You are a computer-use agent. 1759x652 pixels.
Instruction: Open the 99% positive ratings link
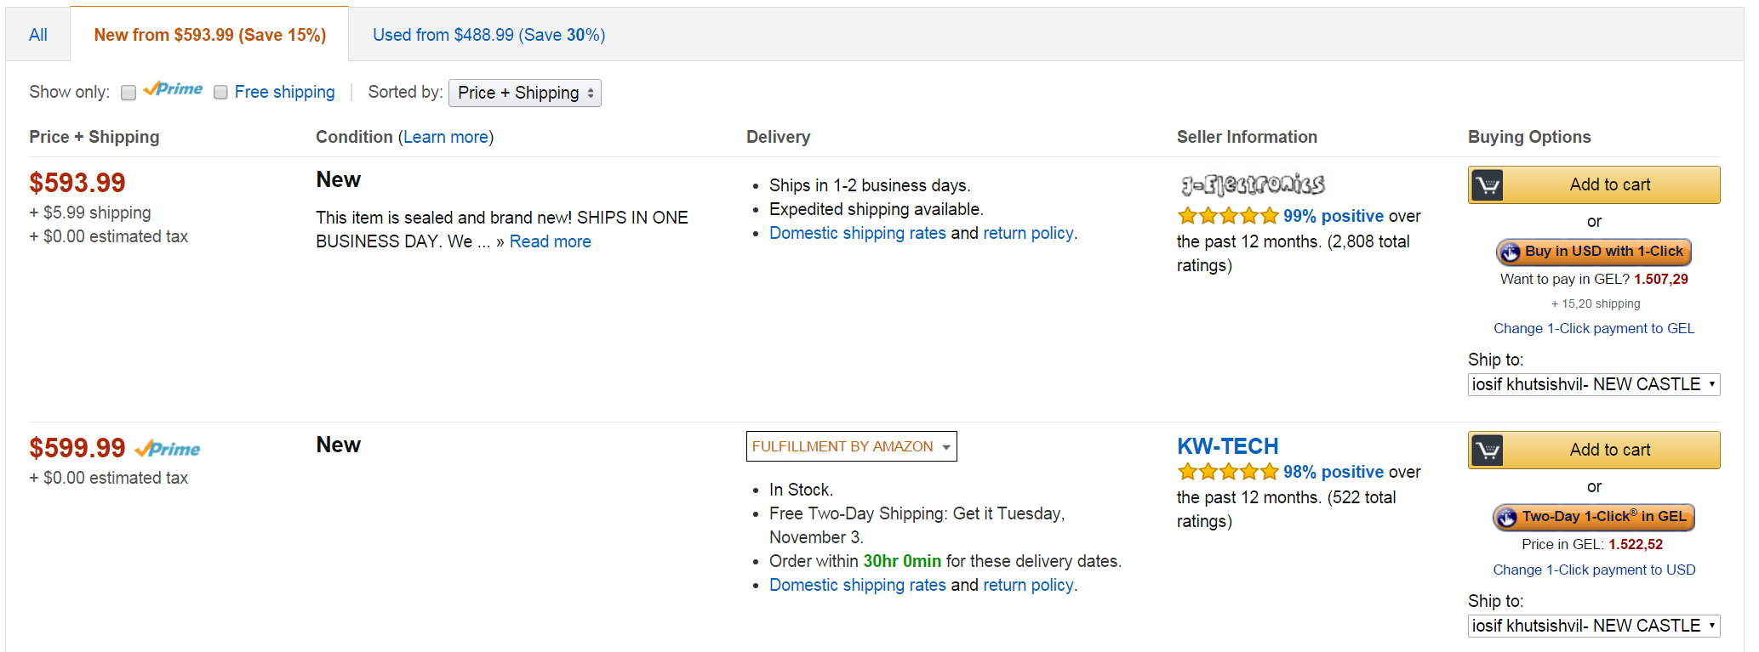click(1333, 216)
